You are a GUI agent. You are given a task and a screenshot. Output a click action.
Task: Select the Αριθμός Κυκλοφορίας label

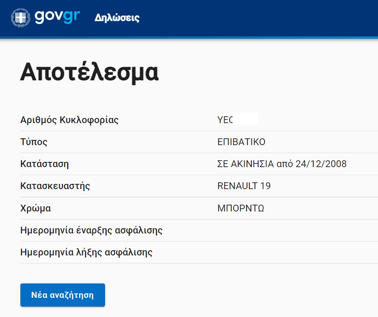coord(70,120)
